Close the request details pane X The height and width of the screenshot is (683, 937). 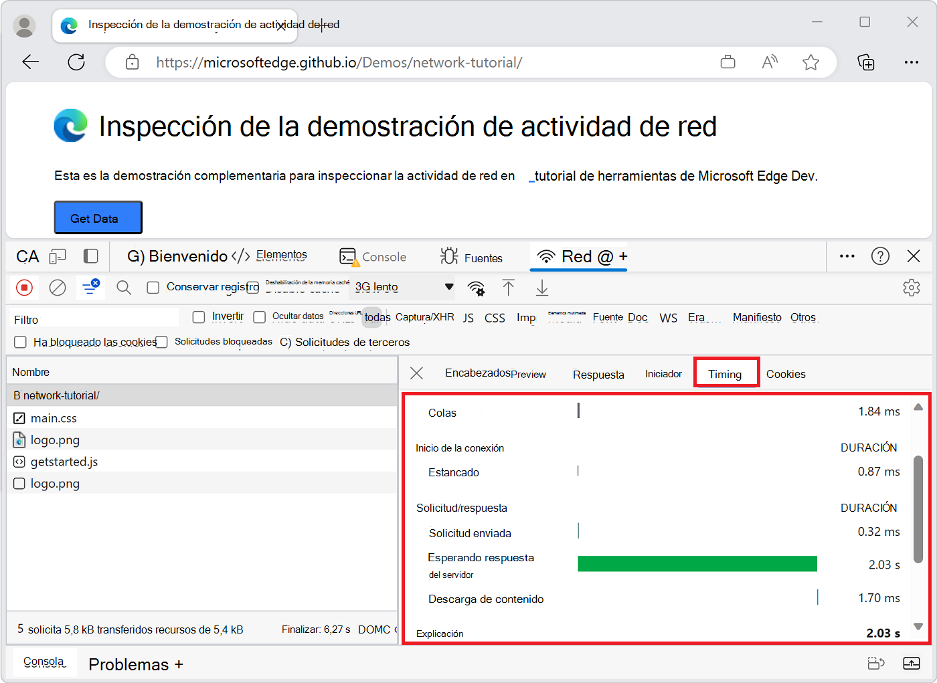[x=416, y=373]
